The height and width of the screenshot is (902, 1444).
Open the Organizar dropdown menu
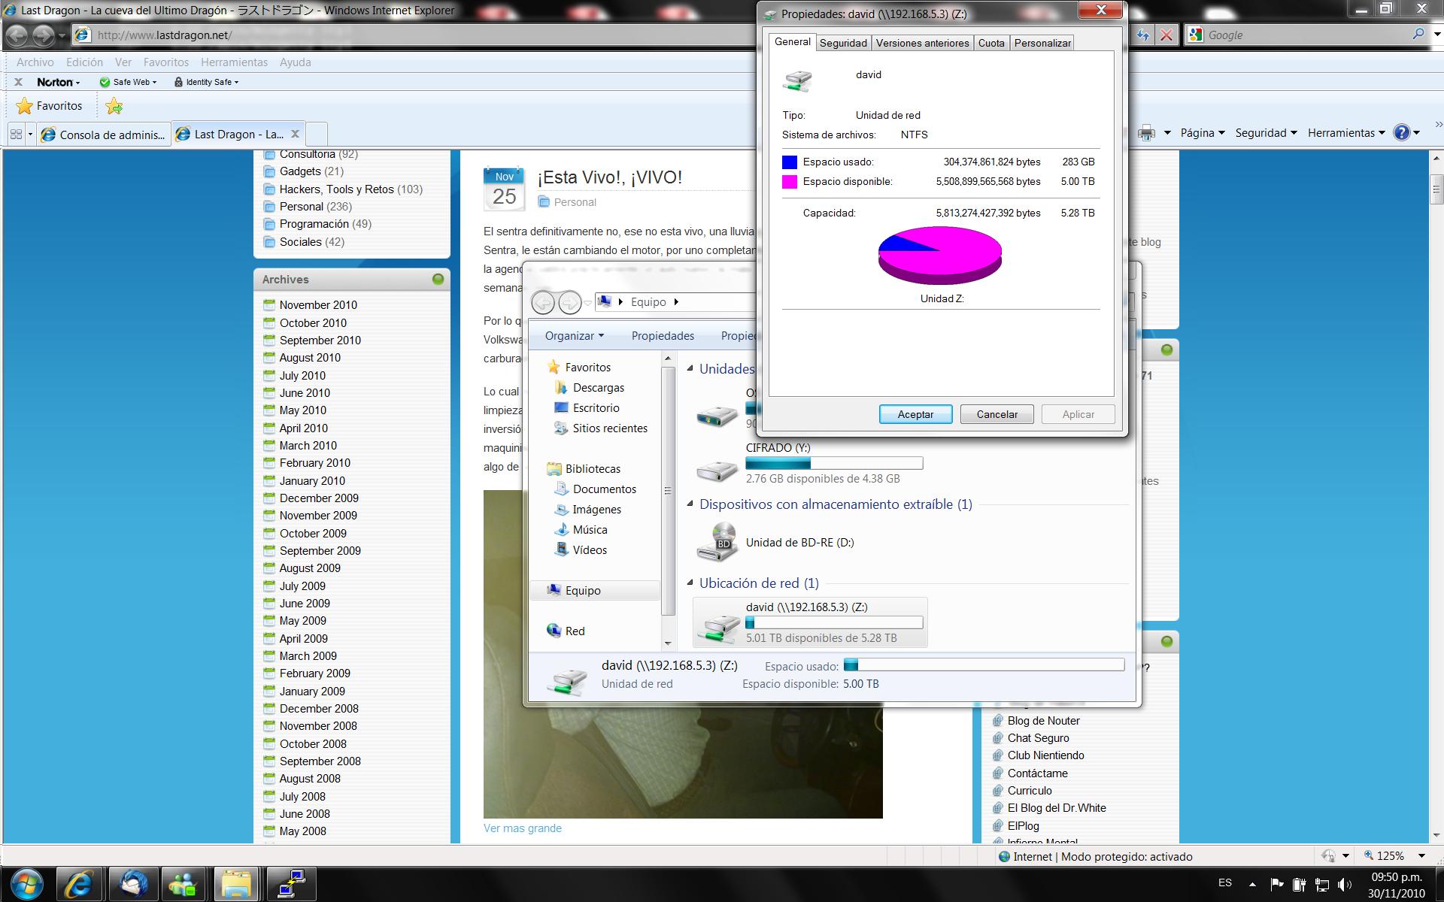(x=574, y=336)
